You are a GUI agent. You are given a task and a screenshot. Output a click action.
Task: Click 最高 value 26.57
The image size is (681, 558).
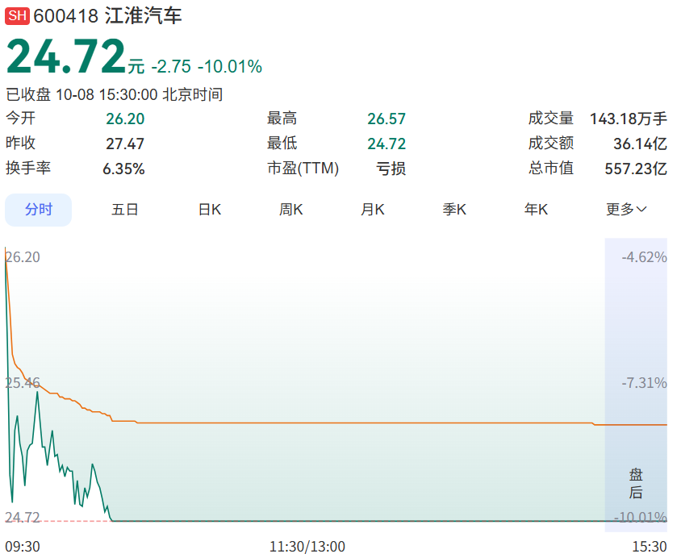pyautogui.click(x=386, y=119)
